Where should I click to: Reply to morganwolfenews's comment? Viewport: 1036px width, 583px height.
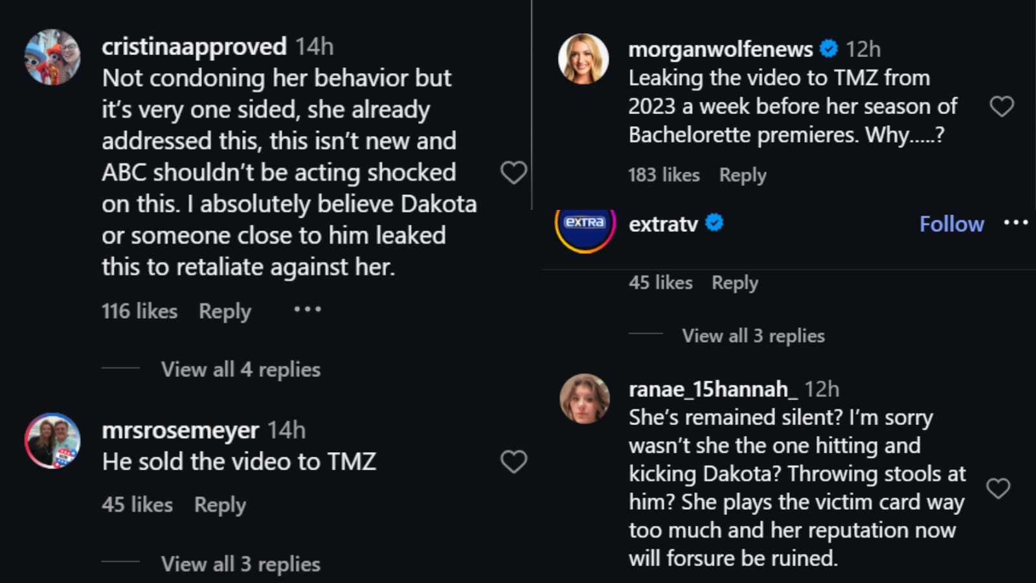[x=743, y=175]
